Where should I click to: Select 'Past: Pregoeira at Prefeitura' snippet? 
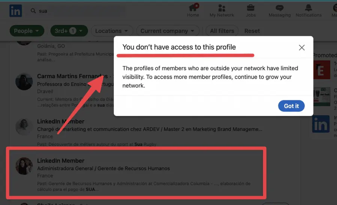(x=75, y=57)
